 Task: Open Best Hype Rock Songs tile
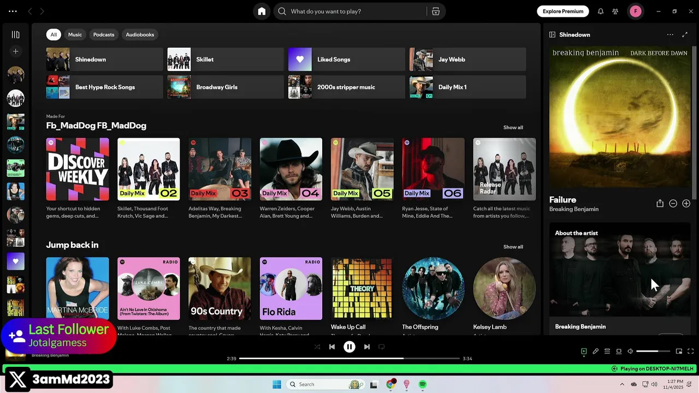click(104, 87)
